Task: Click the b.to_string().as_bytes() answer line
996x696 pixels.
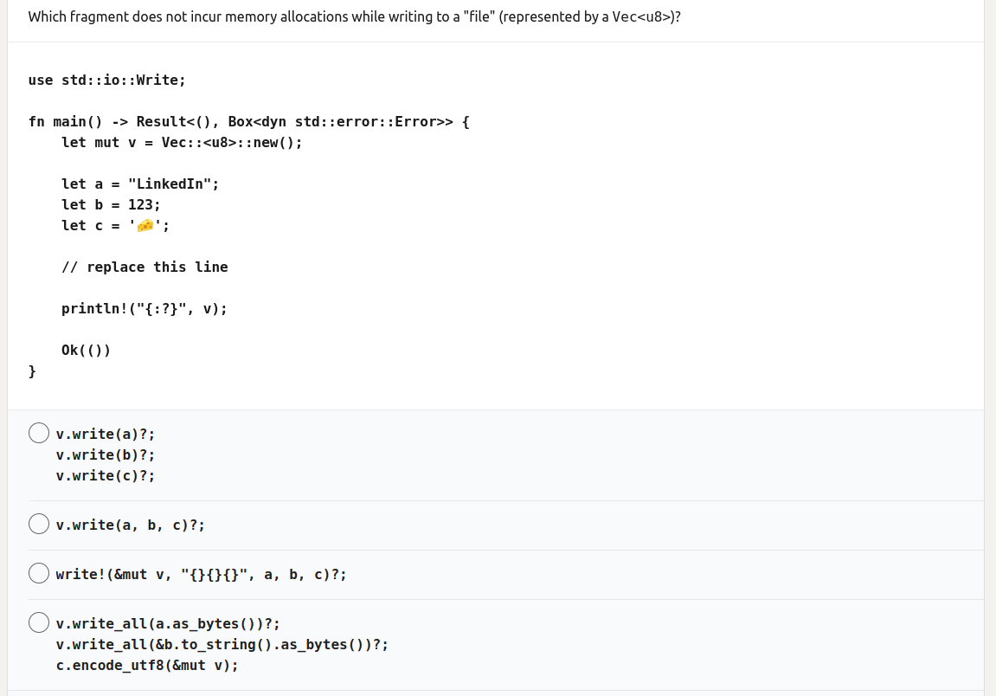Action: (x=222, y=644)
